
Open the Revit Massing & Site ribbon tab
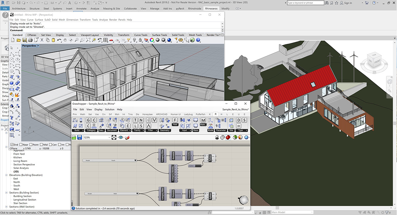point(111,8)
